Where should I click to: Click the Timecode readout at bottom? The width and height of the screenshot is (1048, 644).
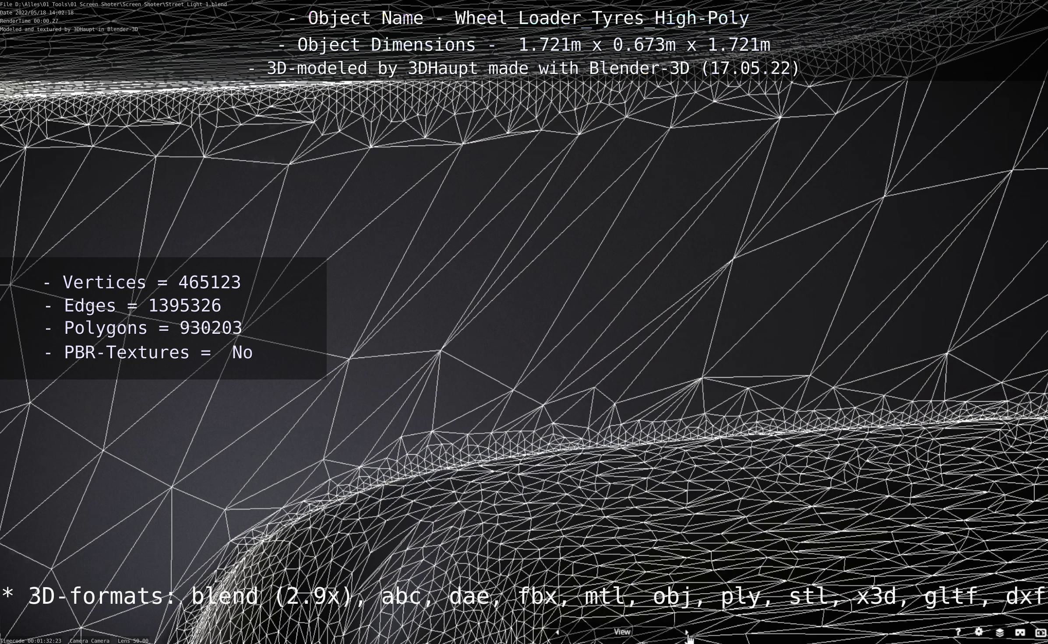click(x=31, y=640)
